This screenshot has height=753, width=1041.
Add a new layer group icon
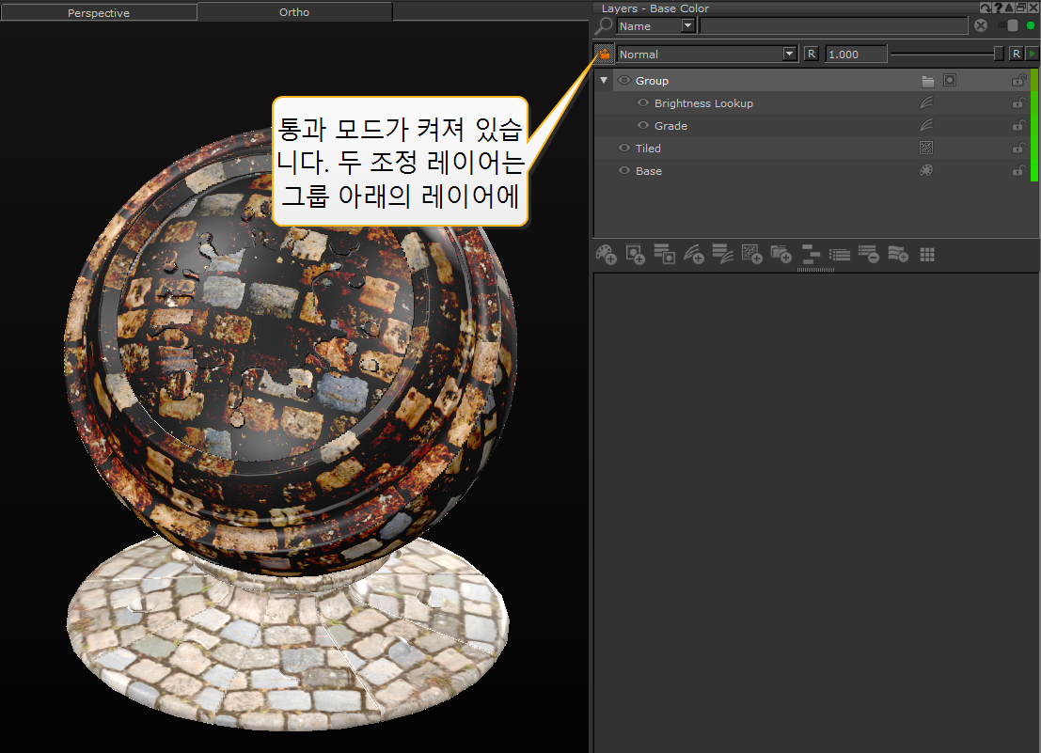point(781,254)
